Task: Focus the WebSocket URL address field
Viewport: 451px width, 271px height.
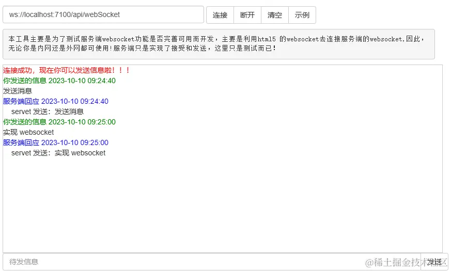Action: (103, 14)
